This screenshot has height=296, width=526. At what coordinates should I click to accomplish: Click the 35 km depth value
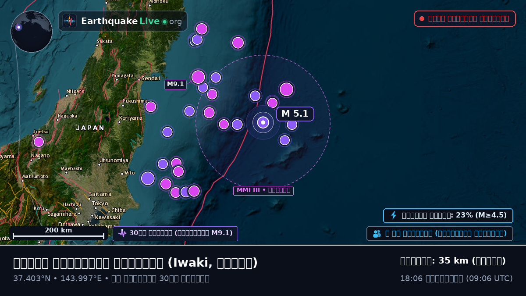pyautogui.click(x=453, y=261)
